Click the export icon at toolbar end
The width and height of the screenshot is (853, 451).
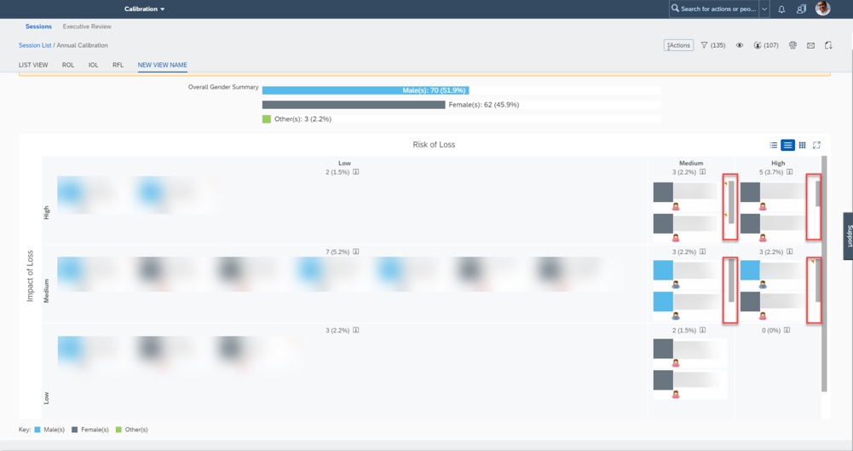point(828,45)
